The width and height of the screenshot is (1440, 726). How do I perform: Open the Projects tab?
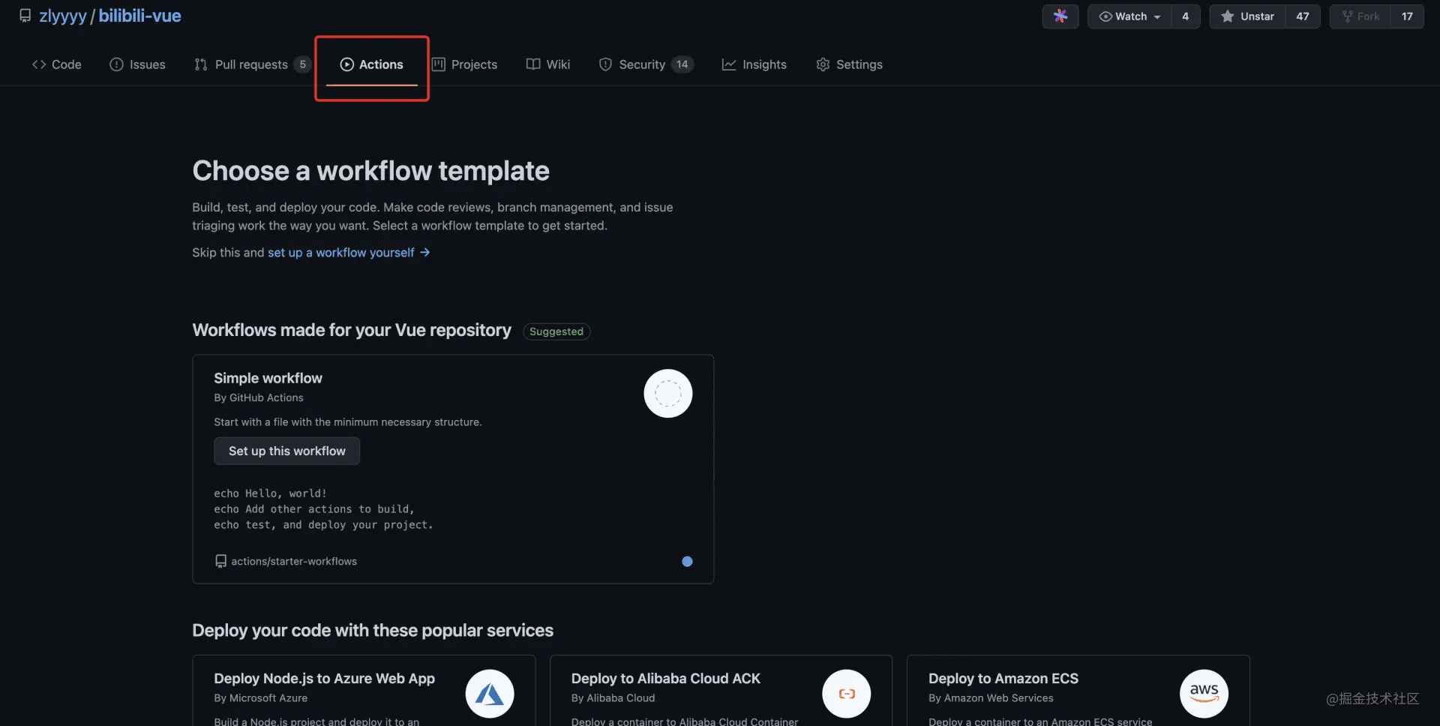click(464, 64)
